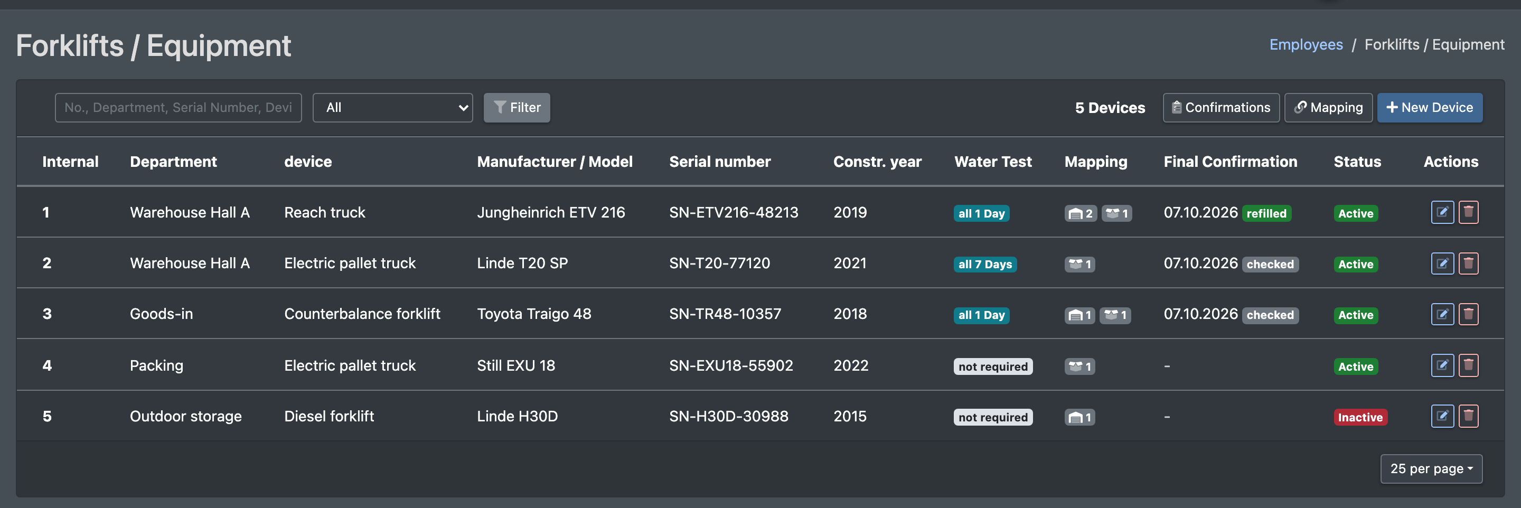Click the 'not required' badge for Still EXU 18
The width and height of the screenshot is (1521, 508).
[x=992, y=366]
